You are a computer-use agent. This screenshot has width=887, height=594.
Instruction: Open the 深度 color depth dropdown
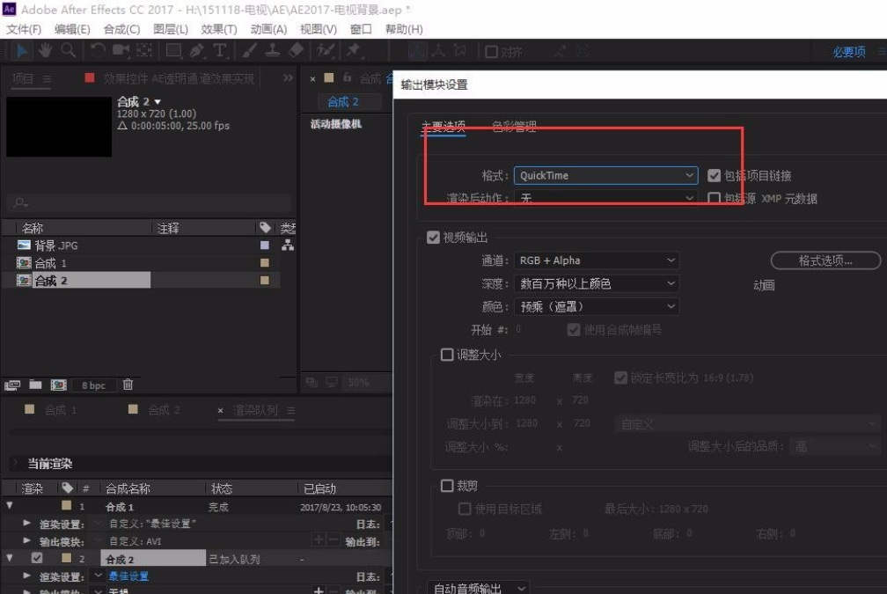click(x=597, y=283)
